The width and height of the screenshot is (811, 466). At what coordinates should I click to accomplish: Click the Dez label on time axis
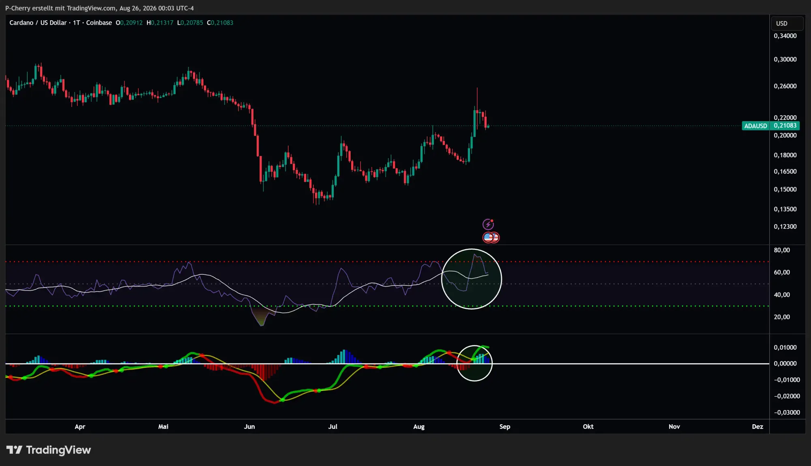757,427
